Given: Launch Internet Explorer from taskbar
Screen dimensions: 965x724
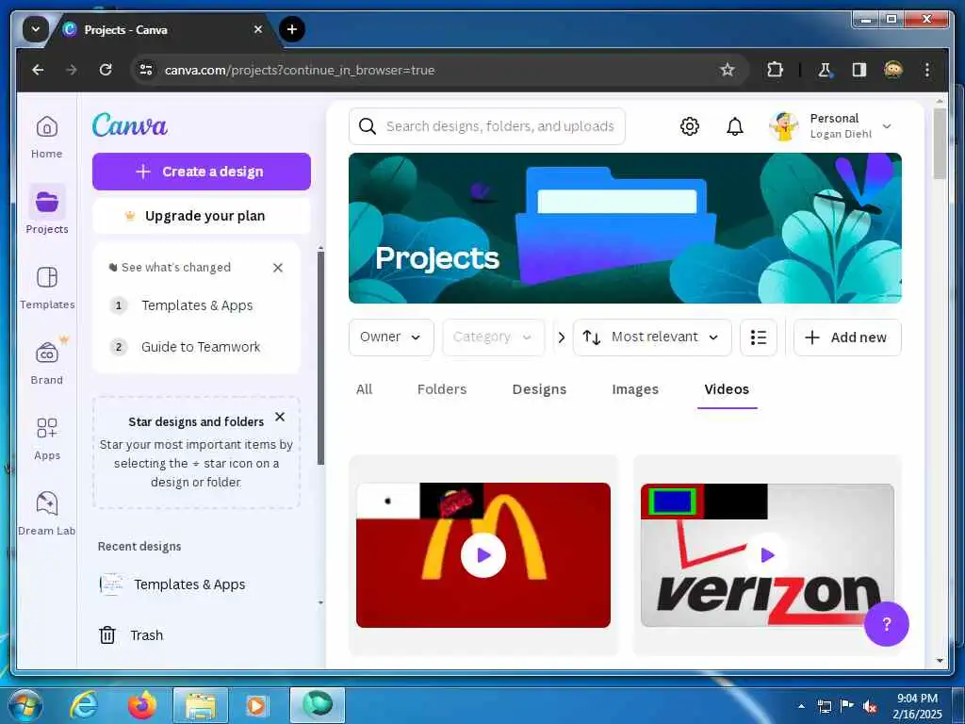Looking at the screenshot, I should tap(84, 705).
